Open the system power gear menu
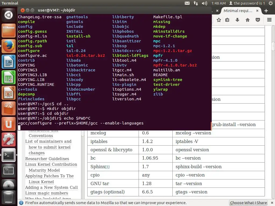 tap(271, 3)
